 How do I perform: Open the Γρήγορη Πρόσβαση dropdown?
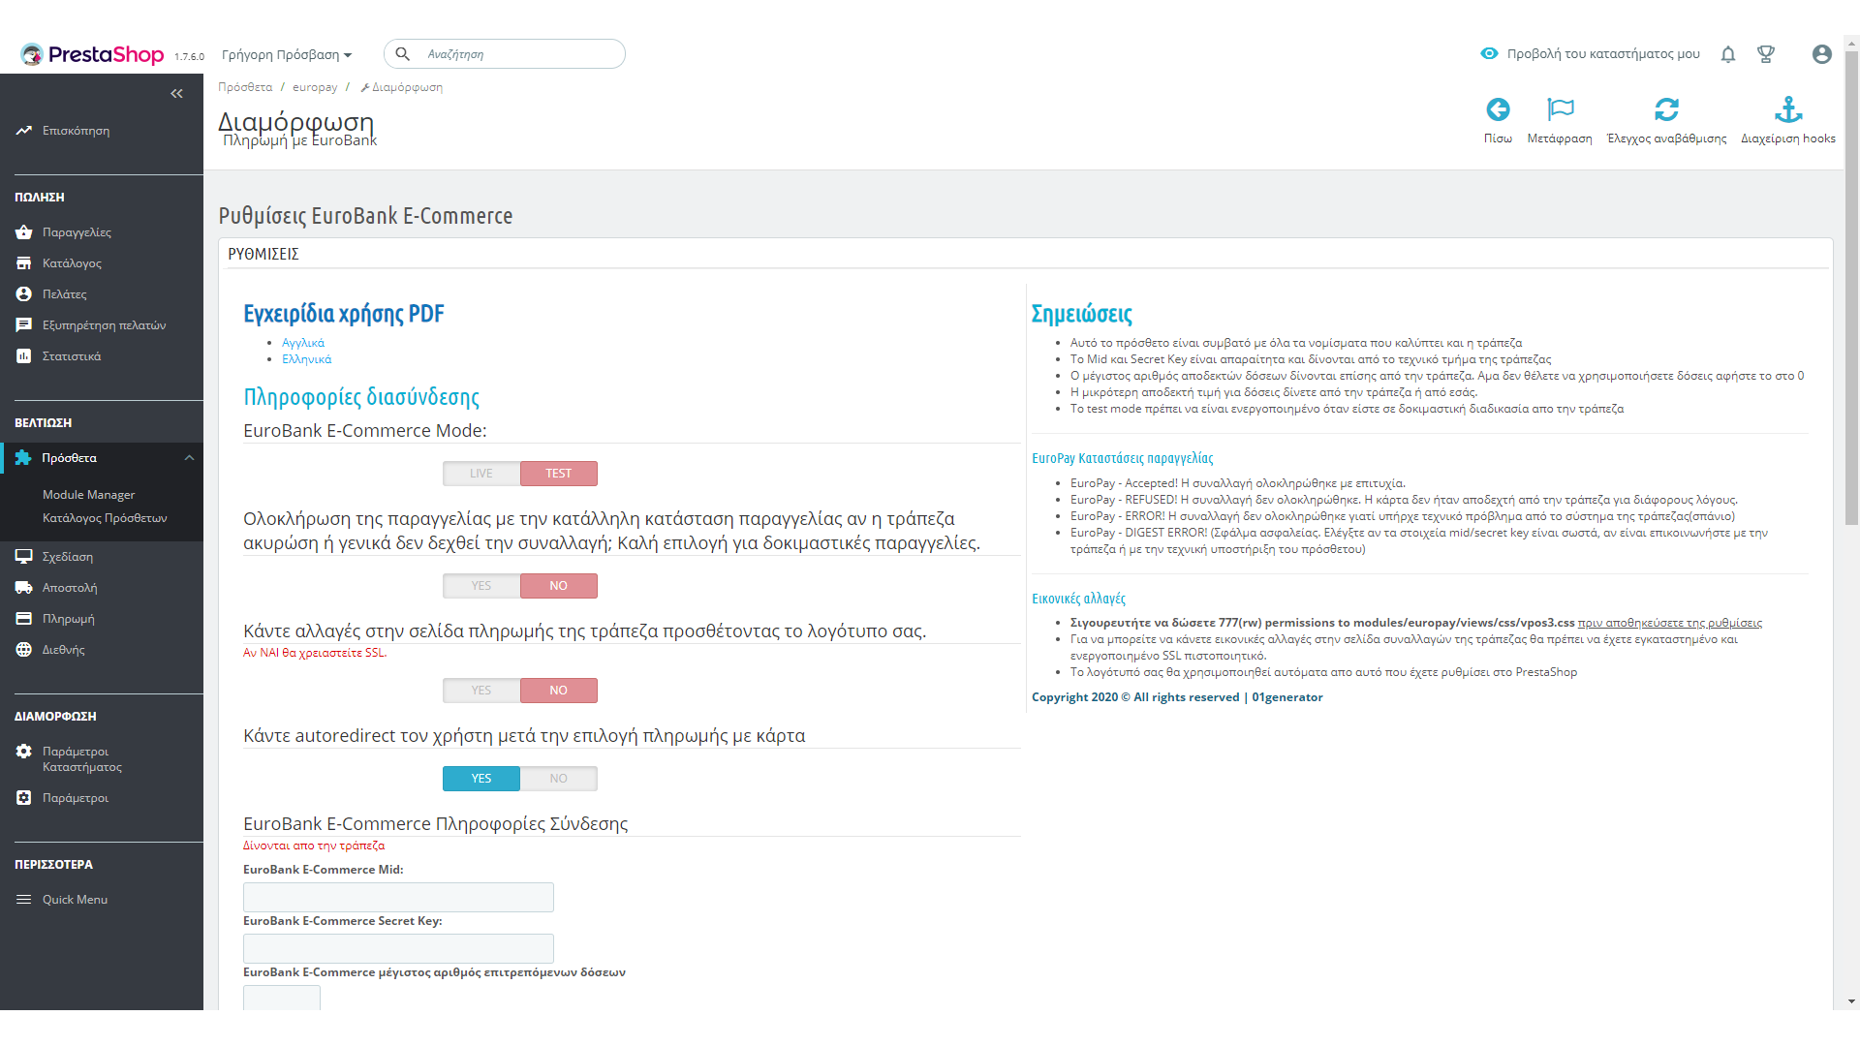(x=287, y=55)
